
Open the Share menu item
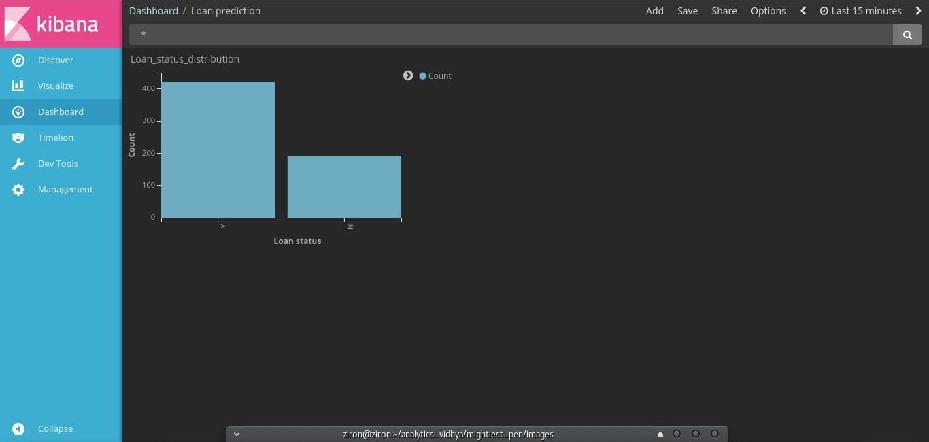point(724,11)
